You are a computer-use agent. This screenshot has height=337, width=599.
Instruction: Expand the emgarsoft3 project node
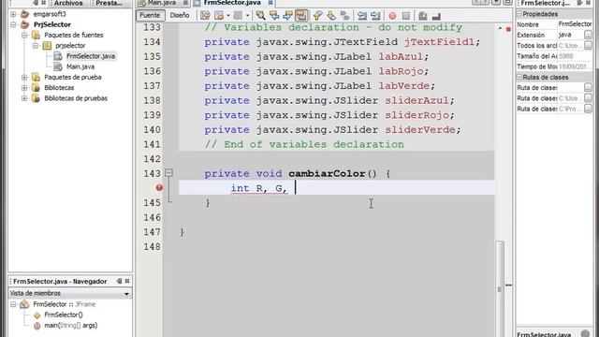pos(13,14)
